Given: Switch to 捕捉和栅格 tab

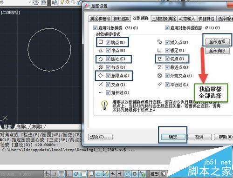Looking at the screenshot, I should pyautogui.click(x=100, y=19).
